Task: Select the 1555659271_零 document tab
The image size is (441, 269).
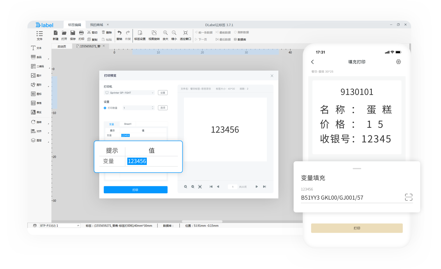Action: pos(90,46)
